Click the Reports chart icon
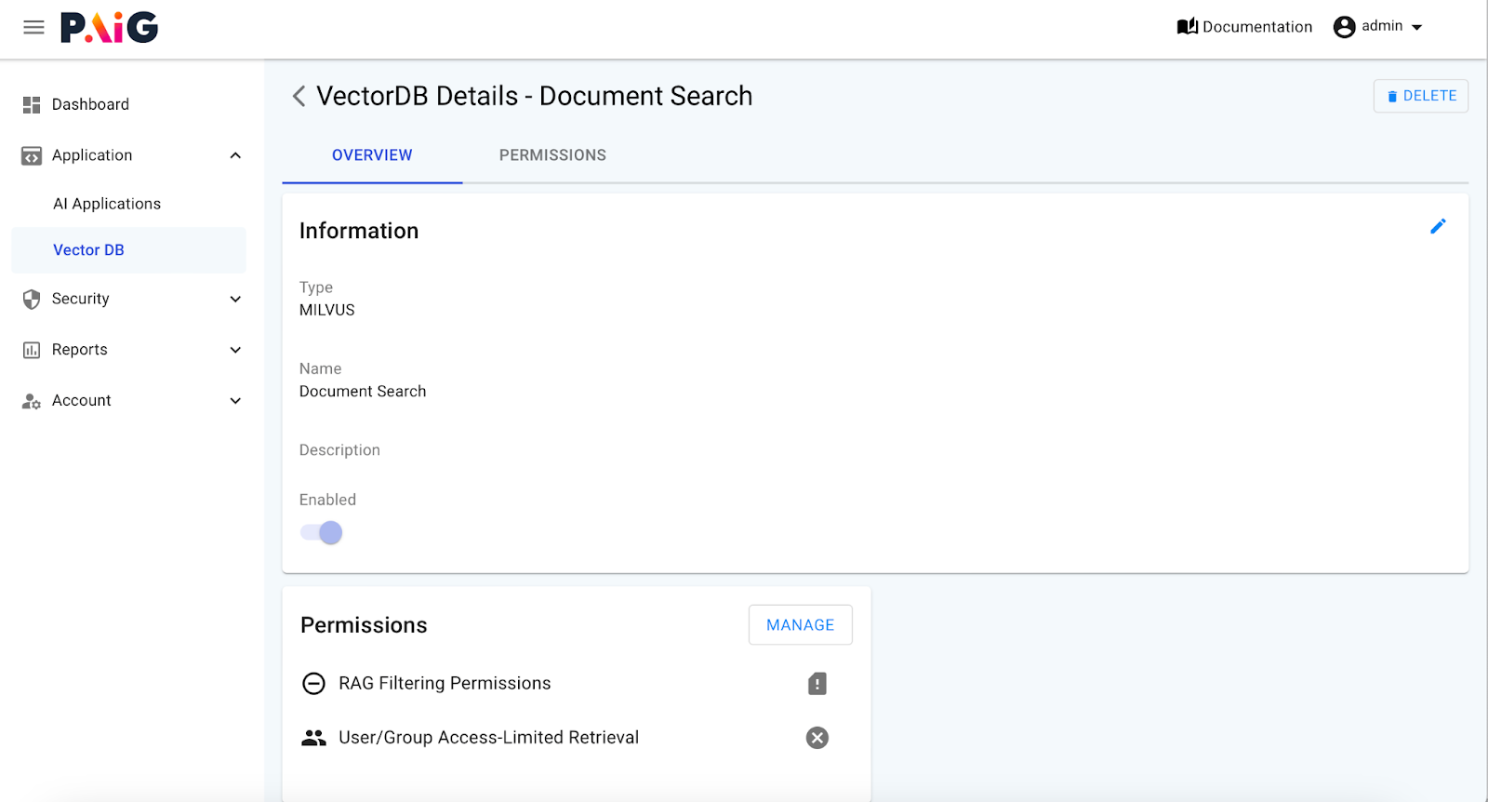The height and width of the screenshot is (802, 1488). 32,350
